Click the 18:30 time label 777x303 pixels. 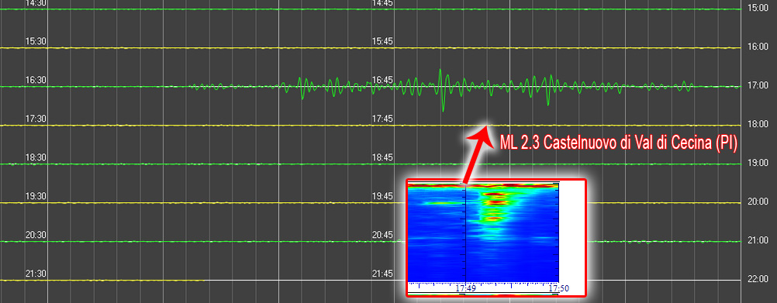tap(36, 158)
